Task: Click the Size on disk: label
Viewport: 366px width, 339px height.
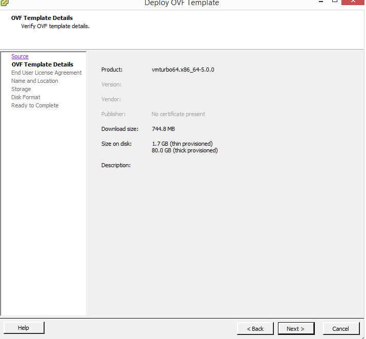Action: [117, 144]
